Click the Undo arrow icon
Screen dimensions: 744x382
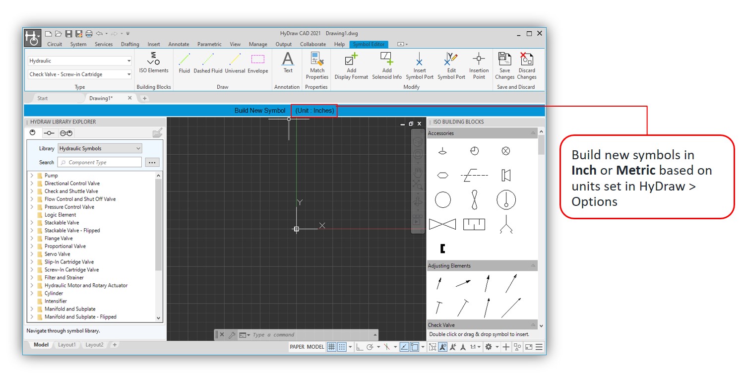click(x=99, y=34)
